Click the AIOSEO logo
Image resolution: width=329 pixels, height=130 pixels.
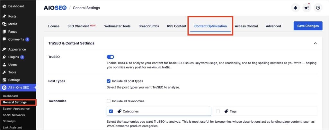55,8
